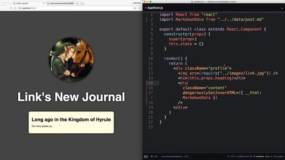Click the file path in editor status bar
The width and height of the screenshot is (285, 160).
click(x=172, y=156)
